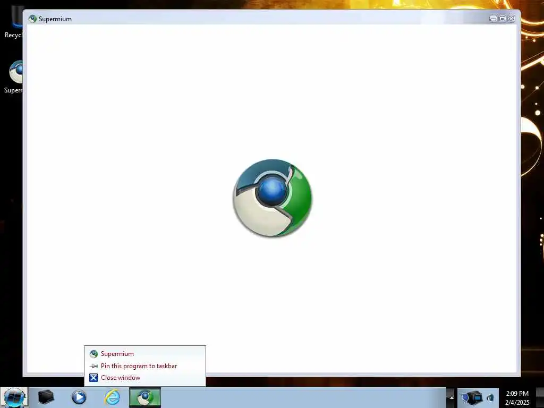Launch Windows Media Player from the taskbar
544x408 pixels.
click(x=79, y=397)
